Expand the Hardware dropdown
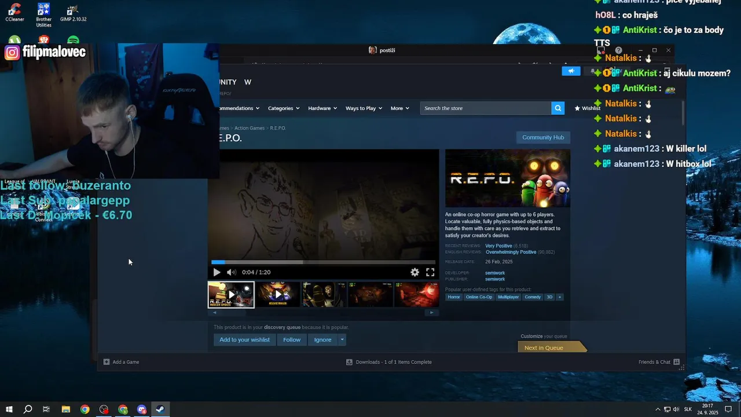 coord(322,108)
